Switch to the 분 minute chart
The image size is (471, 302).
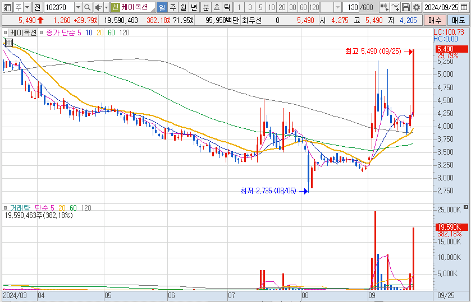206,7
